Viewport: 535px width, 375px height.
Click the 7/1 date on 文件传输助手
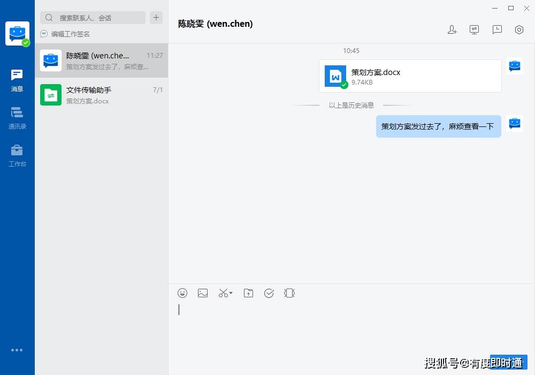[158, 90]
